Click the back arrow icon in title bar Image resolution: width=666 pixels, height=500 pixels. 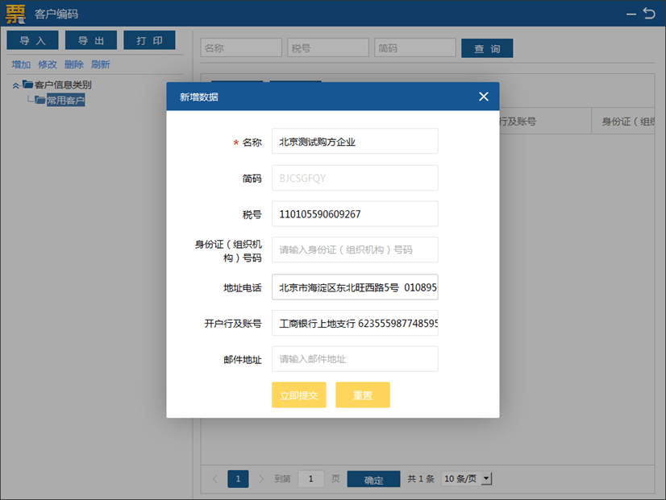click(649, 14)
